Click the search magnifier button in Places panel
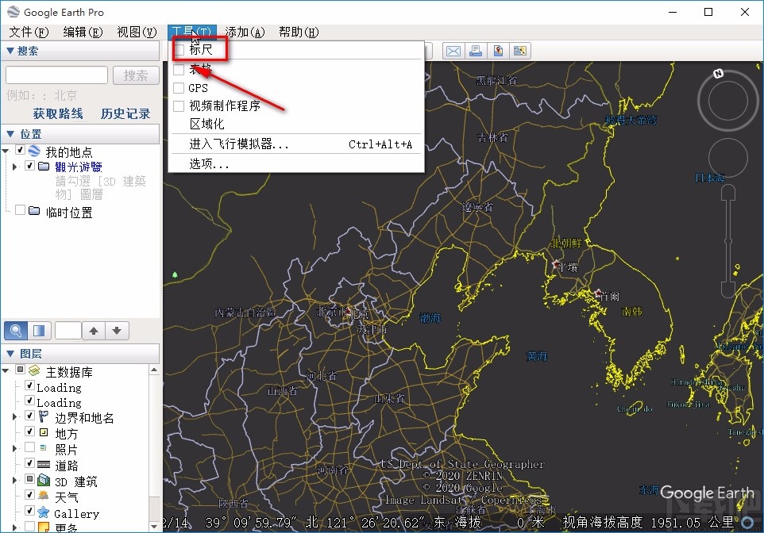Screen dimensions: 764x533 [16, 331]
